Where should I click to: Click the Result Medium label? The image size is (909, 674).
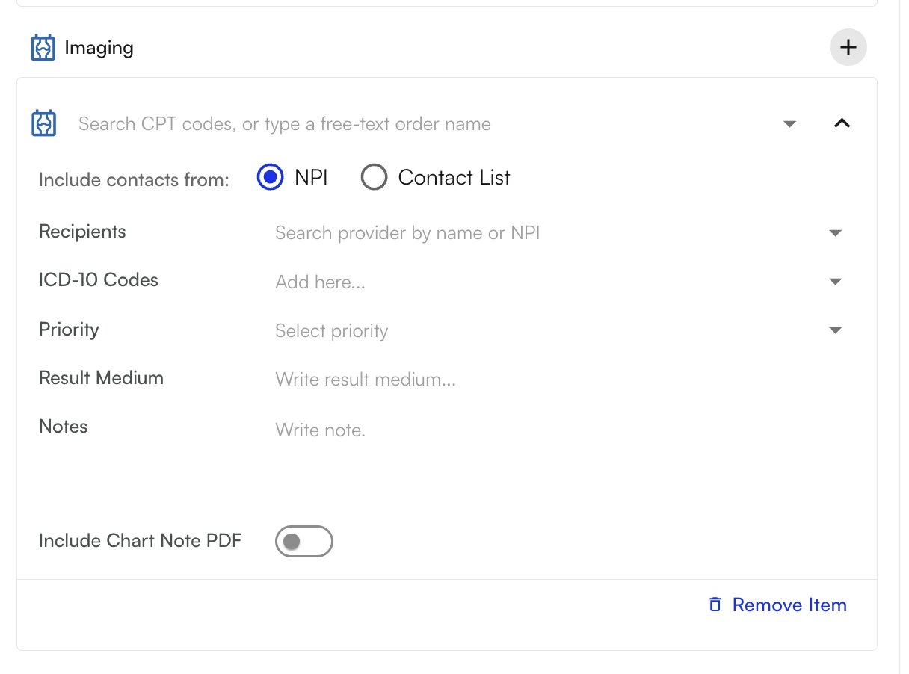101,378
